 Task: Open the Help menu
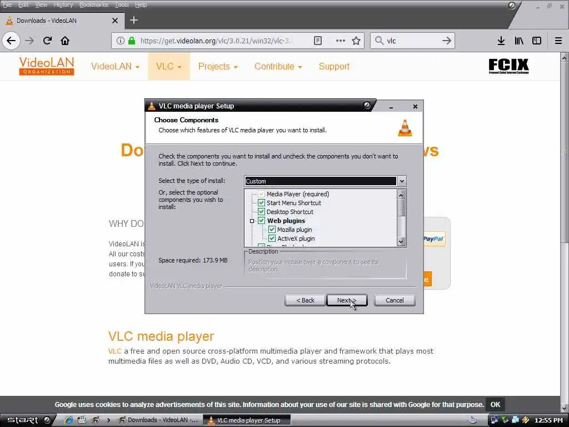pyautogui.click(x=141, y=4)
